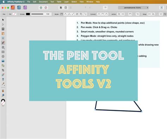Select the Node tool

point(3,24)
